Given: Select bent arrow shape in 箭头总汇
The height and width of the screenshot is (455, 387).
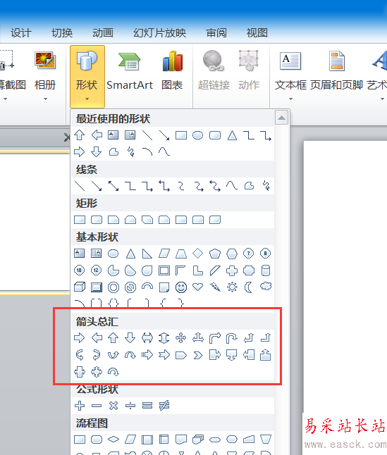Looking at the screenshot, I should coord(215,338).
